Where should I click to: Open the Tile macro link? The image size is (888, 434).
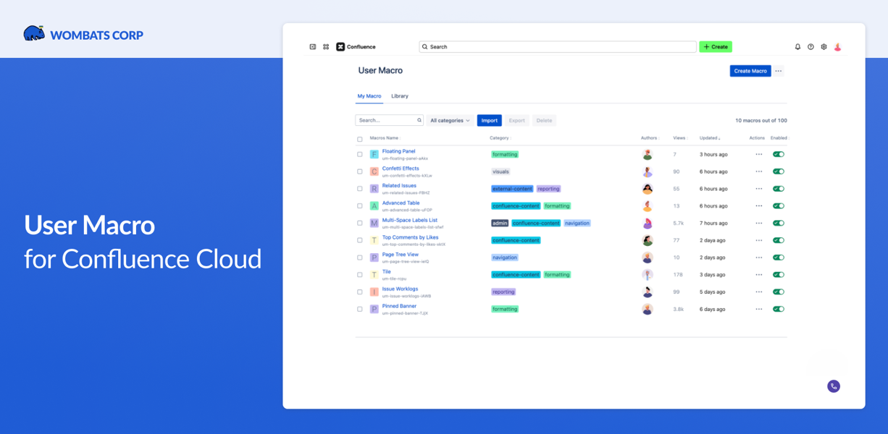click(387, 272)
